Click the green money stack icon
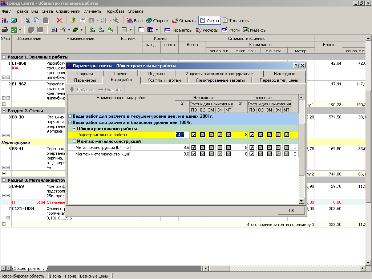The width and height of the screenshot is (372, 279). tap(76, 30)
